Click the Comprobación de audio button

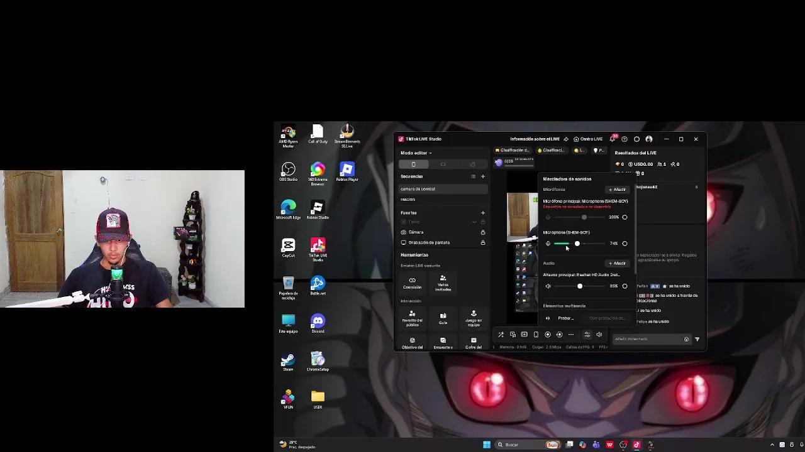607,318
